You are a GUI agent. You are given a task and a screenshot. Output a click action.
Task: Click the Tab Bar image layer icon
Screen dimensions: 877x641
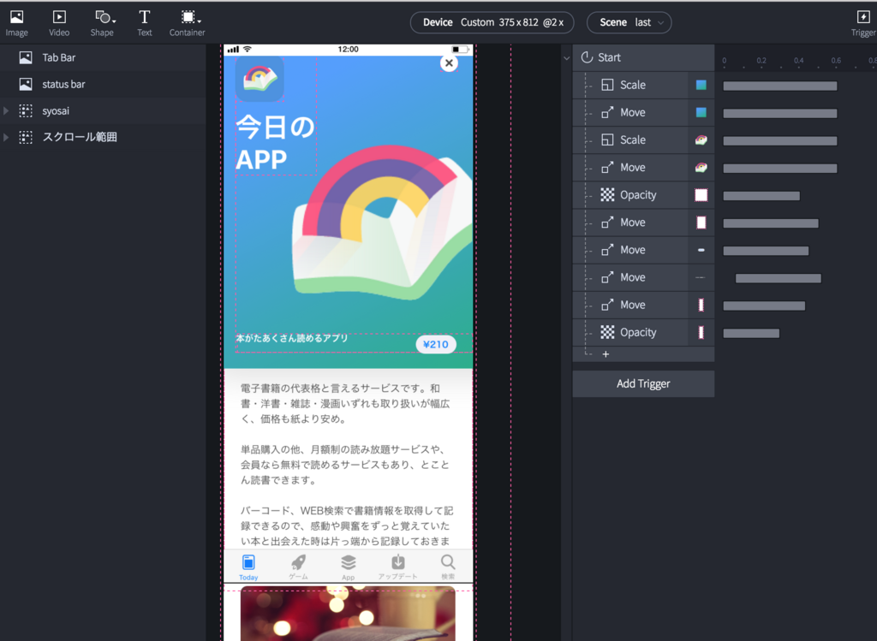pyautogui.click(x=26, y=57)
